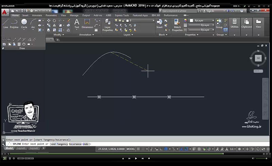The height and width of the screenshot is (166, 272).
Task: Click the Undo arrow in quick access toolbar
Action: (x=36, y=11)
